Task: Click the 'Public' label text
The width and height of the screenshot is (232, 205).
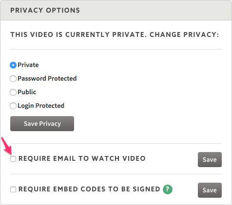Action: click(27, 92)
